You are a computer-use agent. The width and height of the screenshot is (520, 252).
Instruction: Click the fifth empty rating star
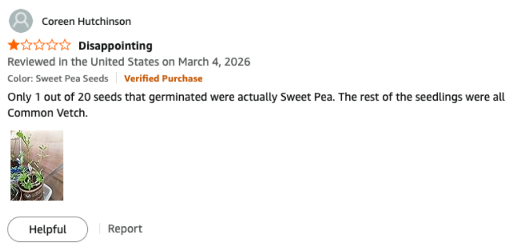coord(65,46)
